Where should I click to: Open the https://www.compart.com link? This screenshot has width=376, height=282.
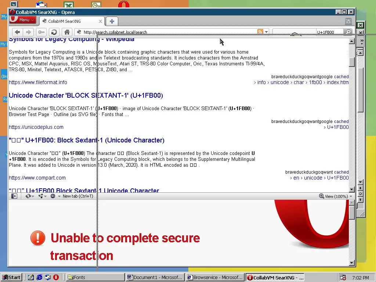point(37,178)
